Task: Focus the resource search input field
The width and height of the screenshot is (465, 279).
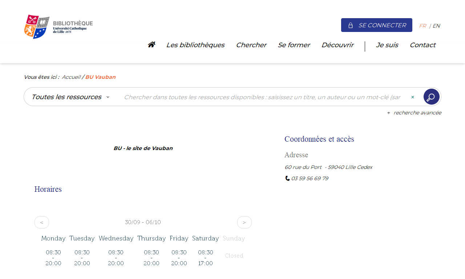Action: (262, 97)
